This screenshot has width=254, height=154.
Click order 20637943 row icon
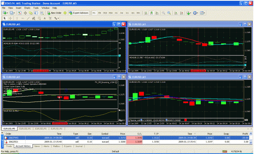pos(6,138)
